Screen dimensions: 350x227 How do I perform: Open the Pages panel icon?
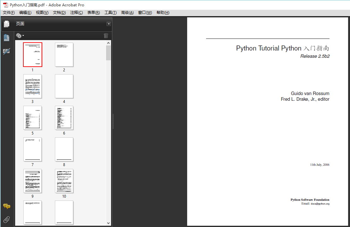pos(7,24)
